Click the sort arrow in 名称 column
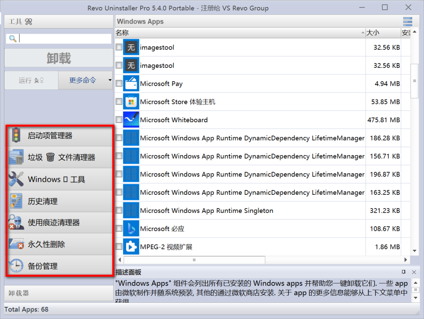Image resolution: width=424 pixels, height=319 pixels. [363, 33]
